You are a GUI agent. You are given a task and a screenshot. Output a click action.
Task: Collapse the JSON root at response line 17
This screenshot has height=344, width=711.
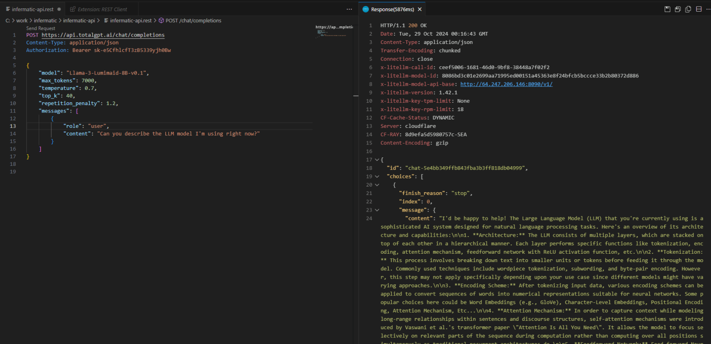(x=376, y=160)
